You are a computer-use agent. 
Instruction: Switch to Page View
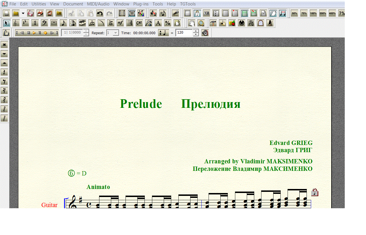tap(132, 13)
